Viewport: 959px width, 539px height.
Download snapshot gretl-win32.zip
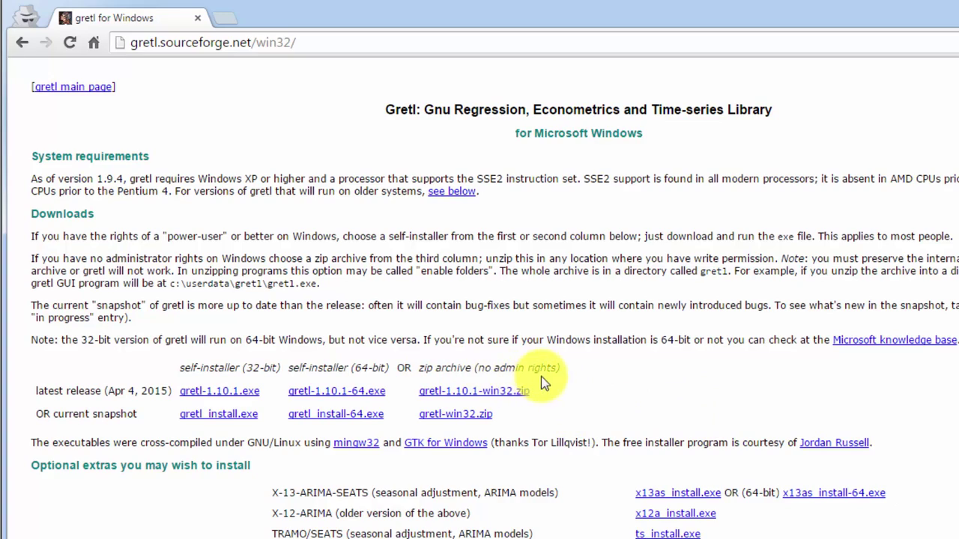tap(456, 414)
